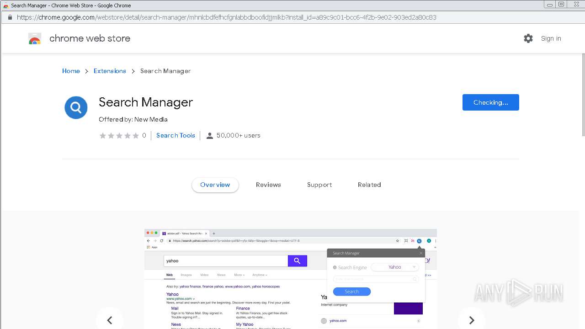Switch to the Overview tab
This screenshot has height=329, width=585.
[x=215, y=185]
